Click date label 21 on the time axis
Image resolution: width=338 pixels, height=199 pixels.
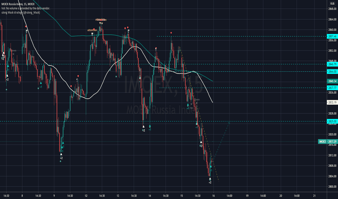(314, 196)
